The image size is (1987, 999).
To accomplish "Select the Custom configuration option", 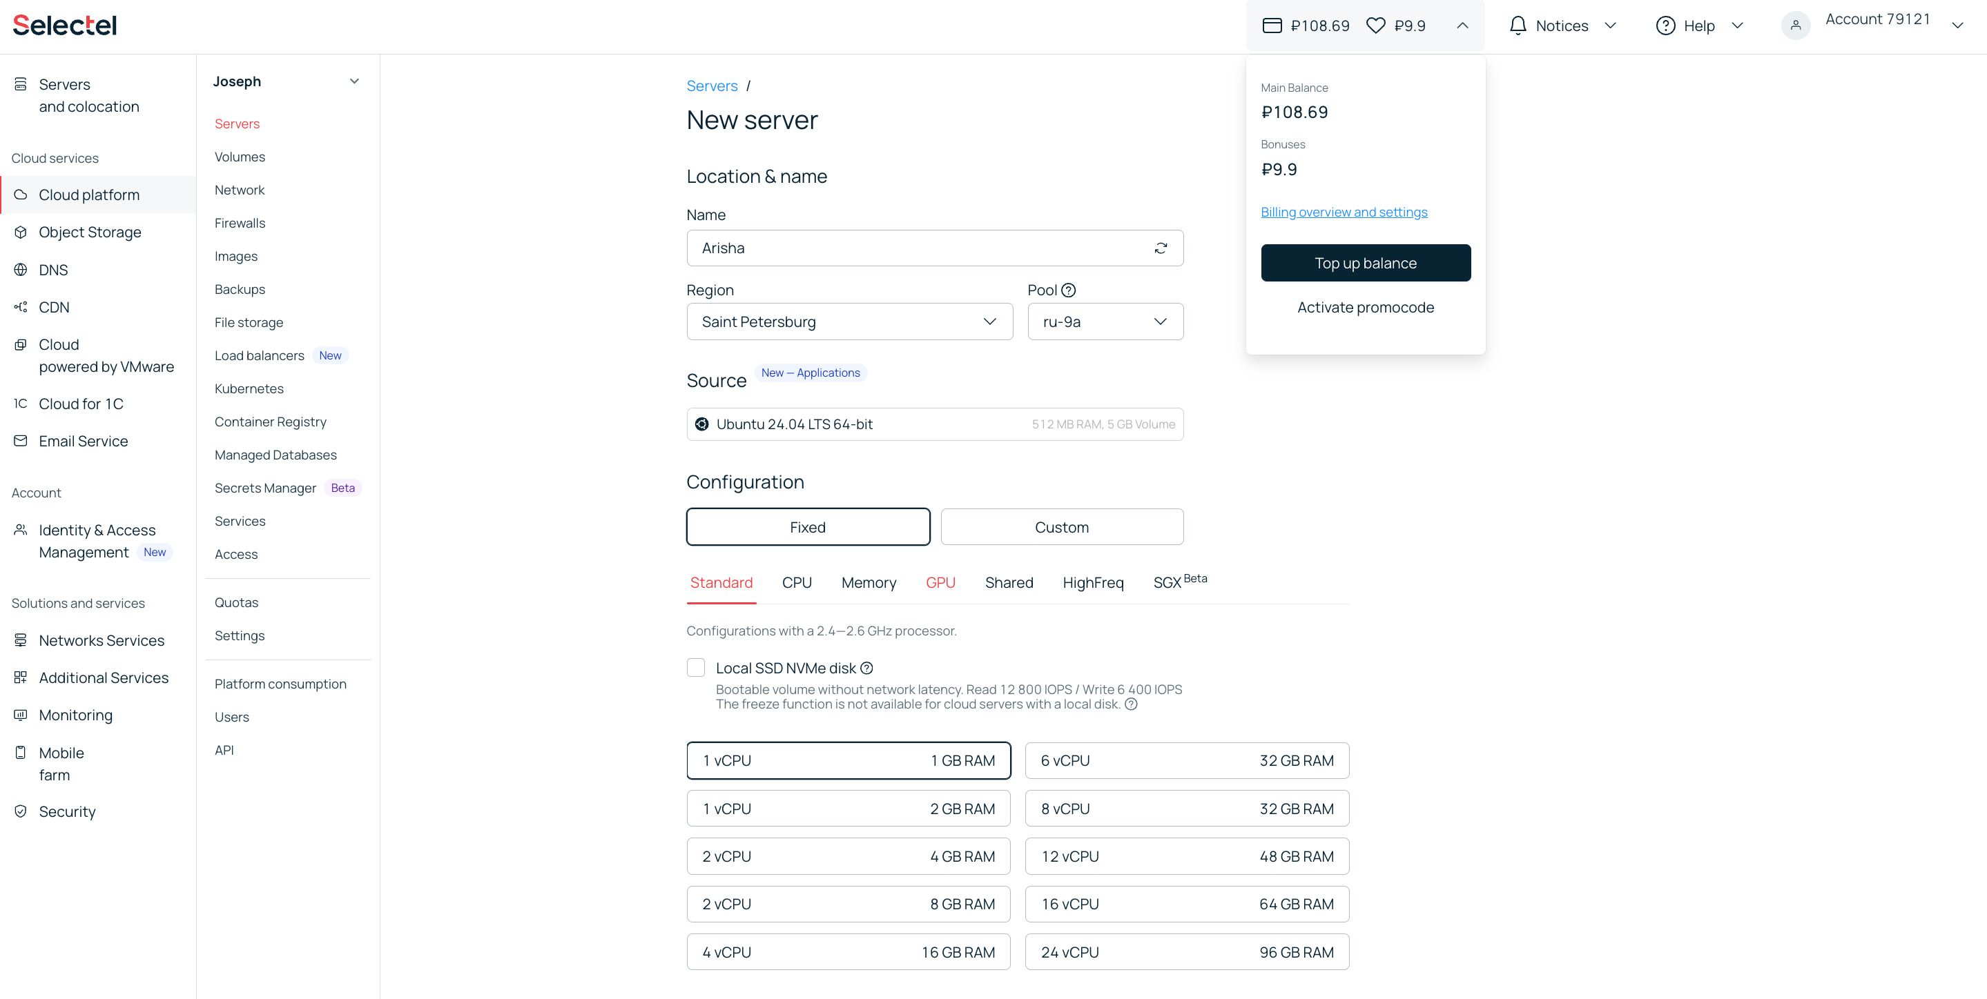I will [x=1061, y=527].
